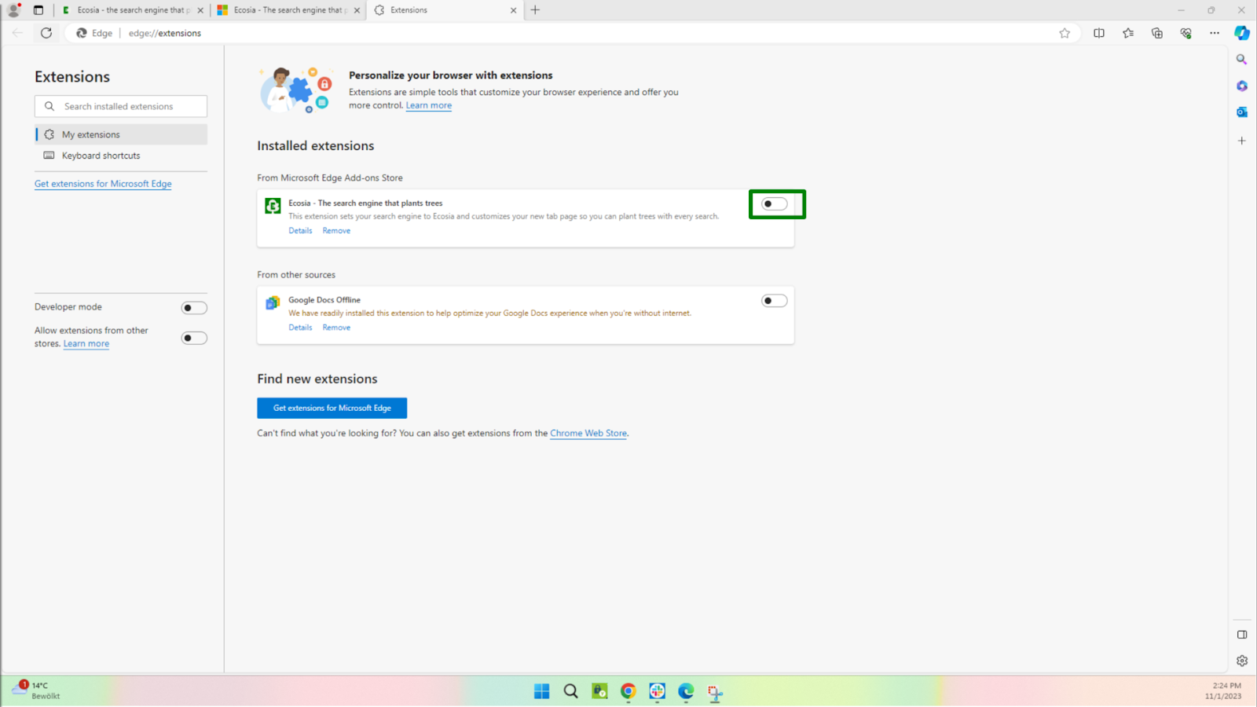Open split screen icon in toolbar
Screen dimensions: 1257x707
[1099, 33]
